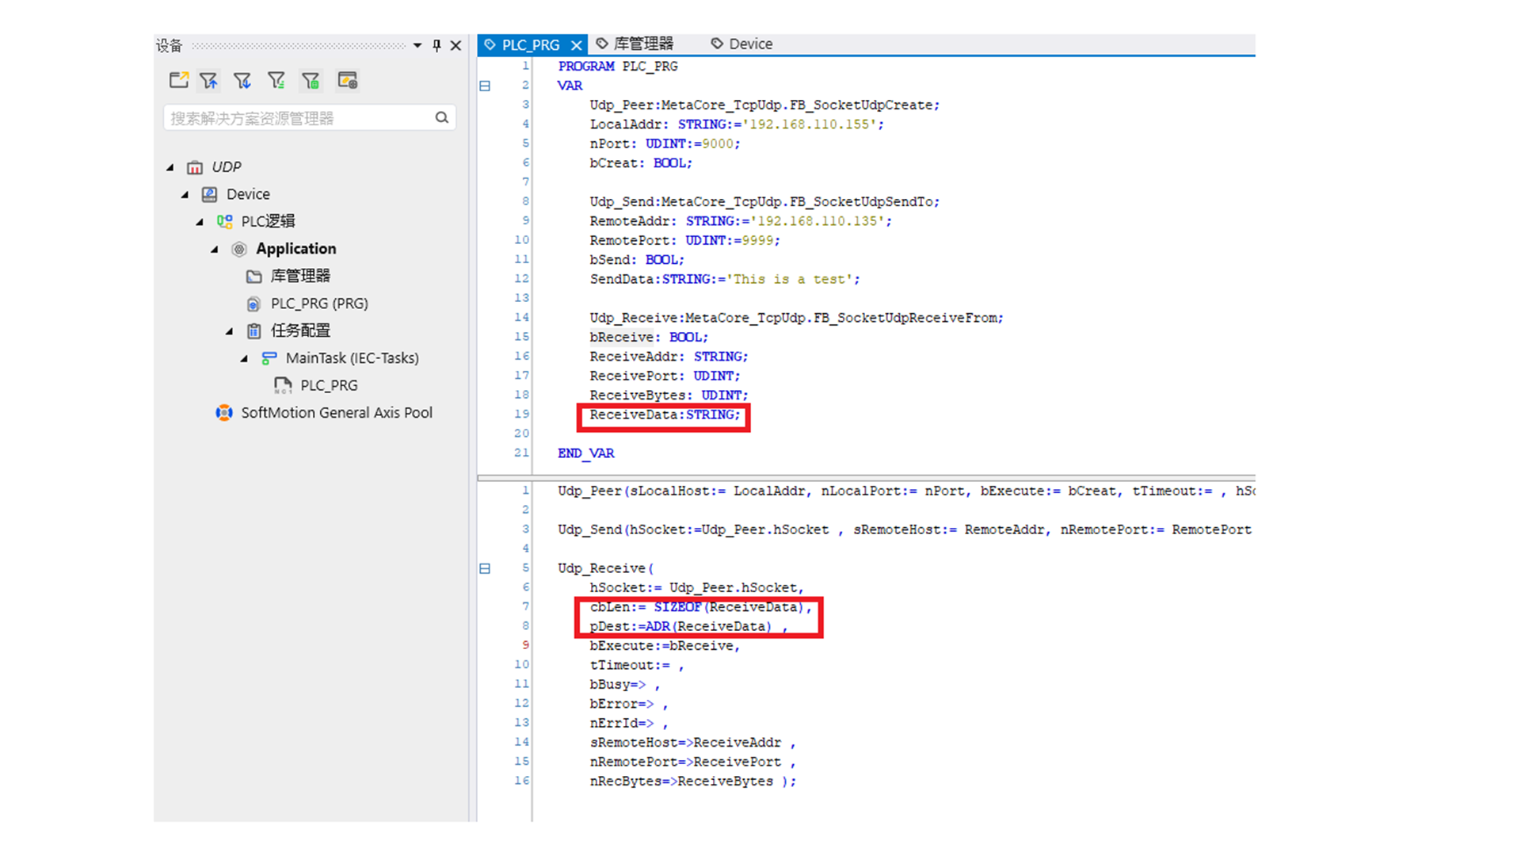The height and width of the screenshot is (856, 1521).
Task: Collapse the Udp_Receive call fold marker
Action: coord(485,568)
